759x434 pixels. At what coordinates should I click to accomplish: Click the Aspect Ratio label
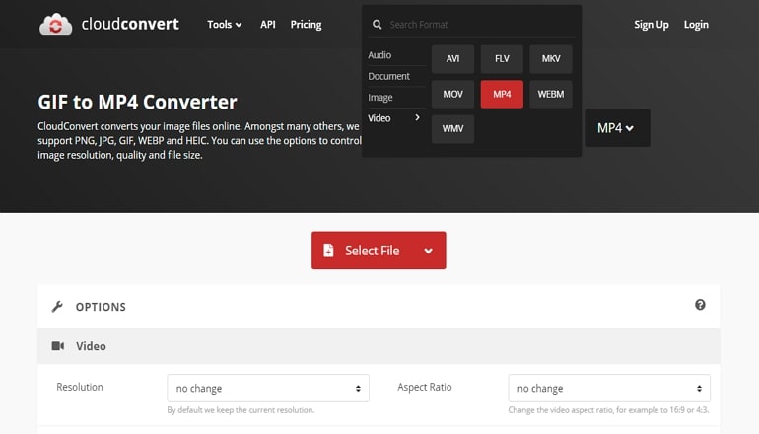[425, 387]
